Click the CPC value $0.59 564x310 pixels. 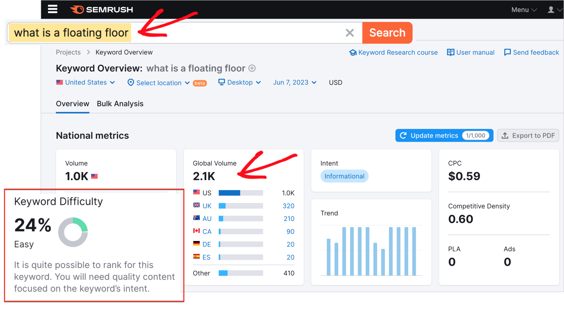coord(464,176)
